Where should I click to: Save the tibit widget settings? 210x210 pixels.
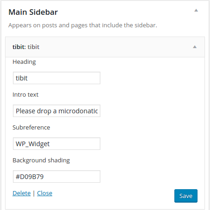click(x=186, y=196)
